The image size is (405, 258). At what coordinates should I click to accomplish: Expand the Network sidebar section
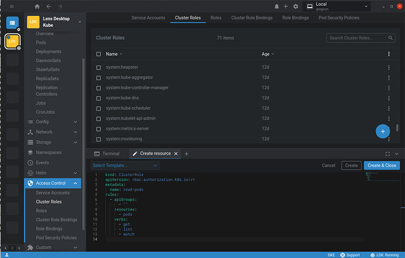pos(75,132)
